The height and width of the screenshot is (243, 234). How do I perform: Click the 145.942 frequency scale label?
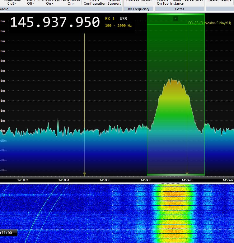point(228,180)
